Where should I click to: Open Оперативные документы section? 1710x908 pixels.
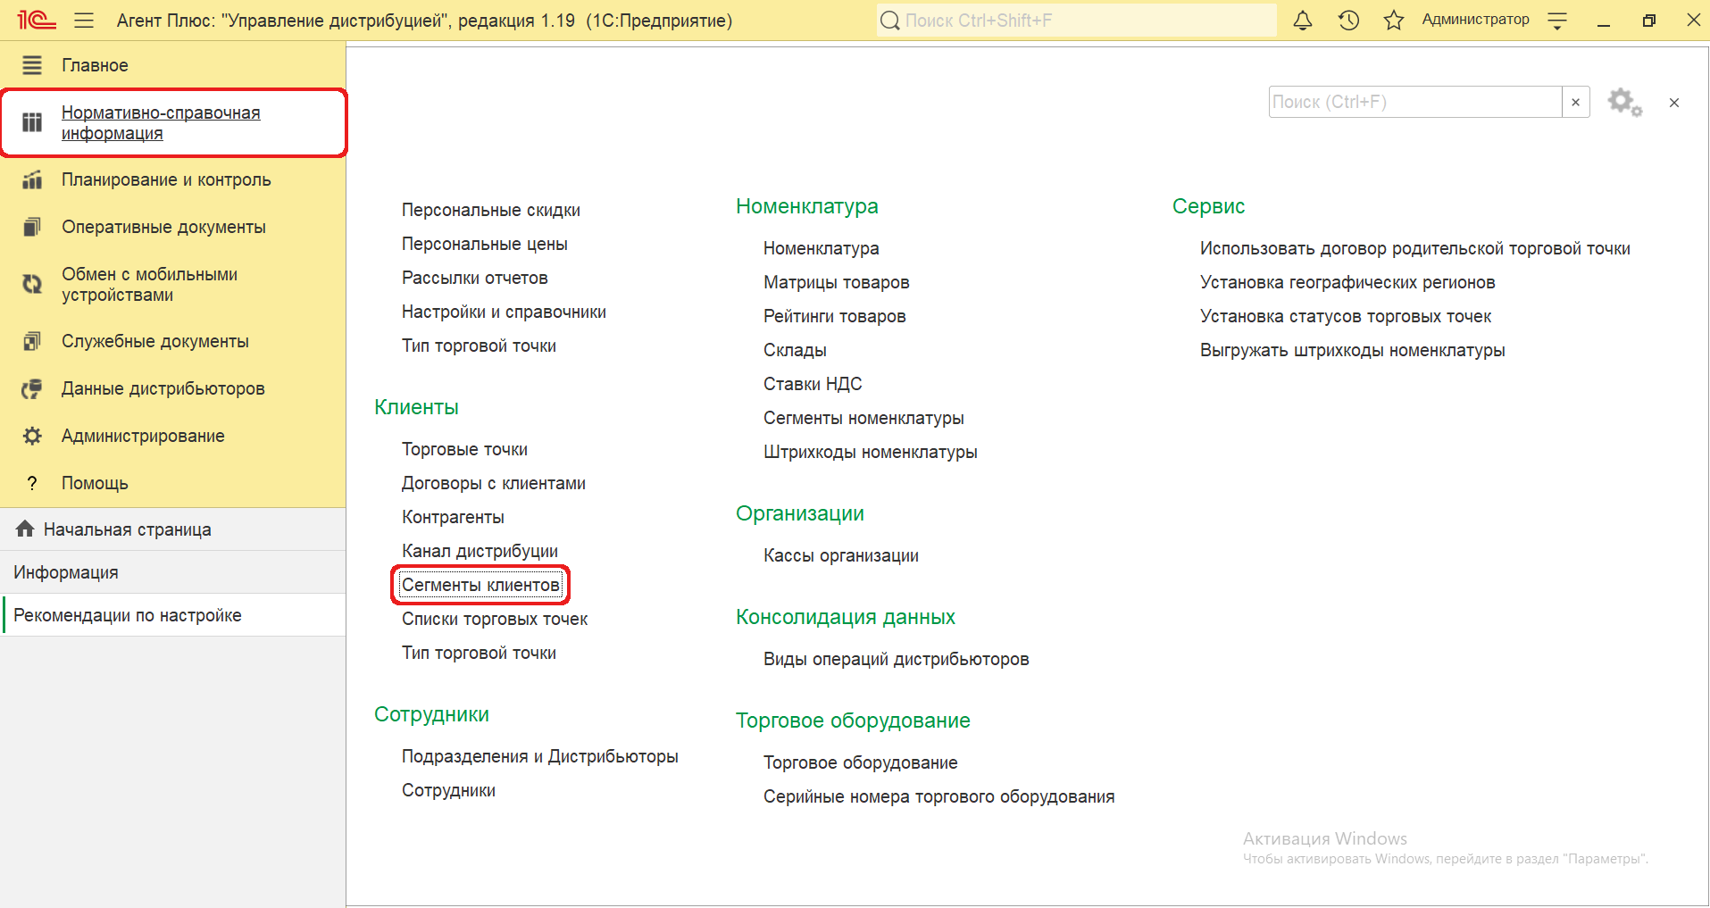163,227
